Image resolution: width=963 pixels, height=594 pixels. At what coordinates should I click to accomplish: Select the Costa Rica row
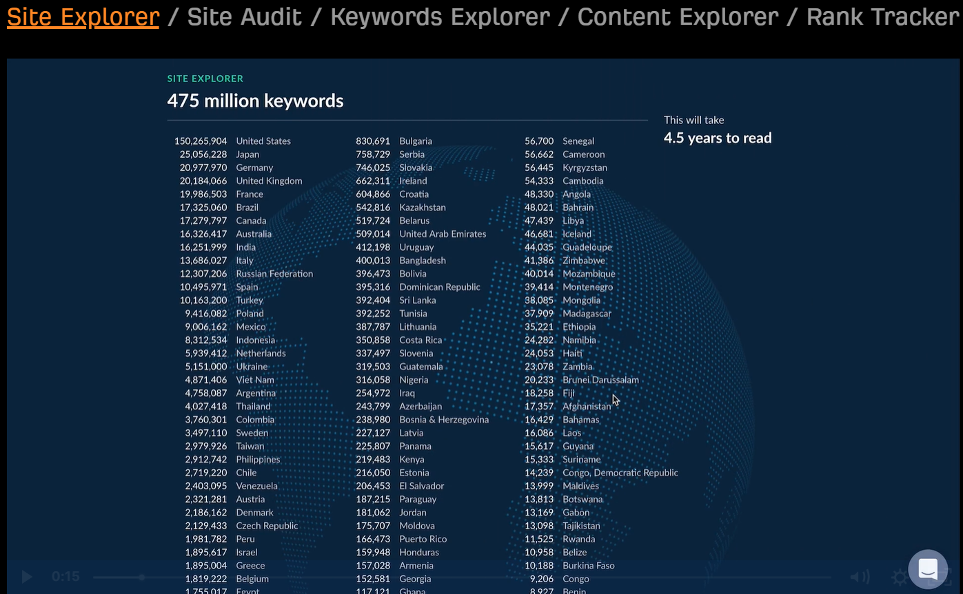[x=398, y=340]
